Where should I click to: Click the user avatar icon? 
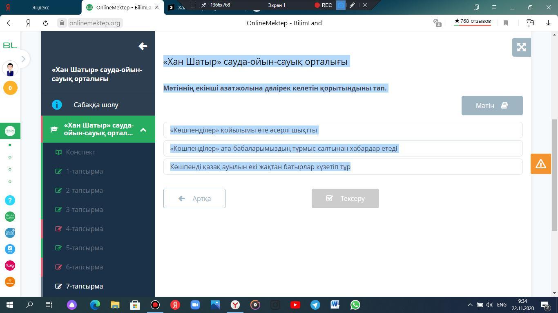coord(10,69)
